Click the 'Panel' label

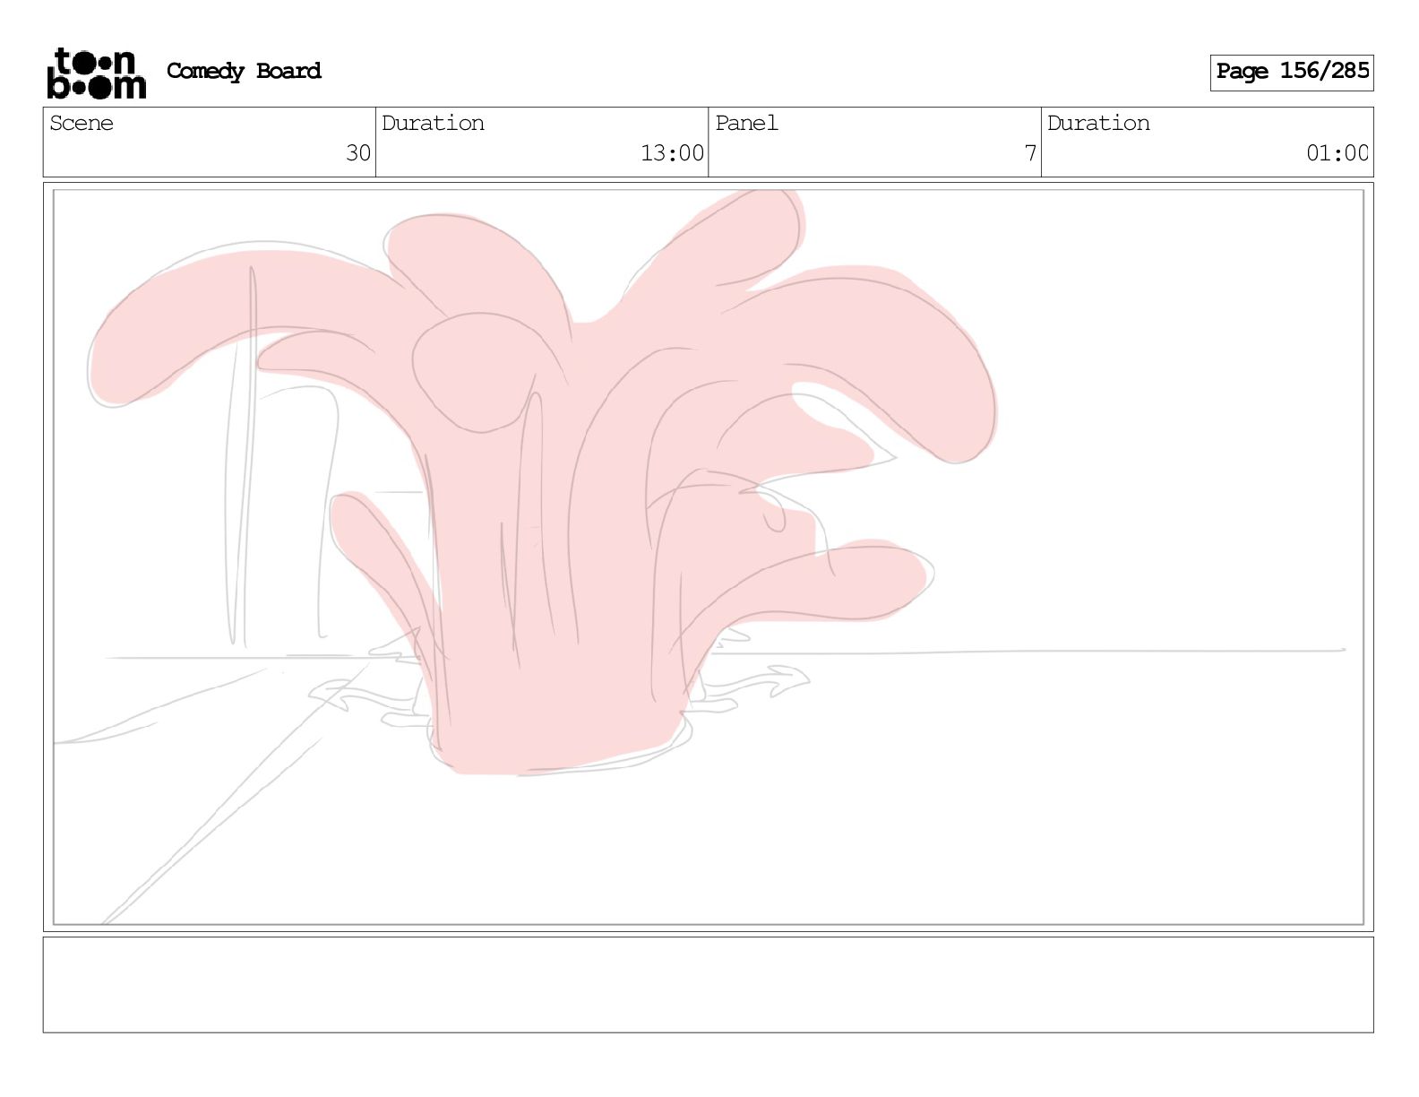point(746,123)
